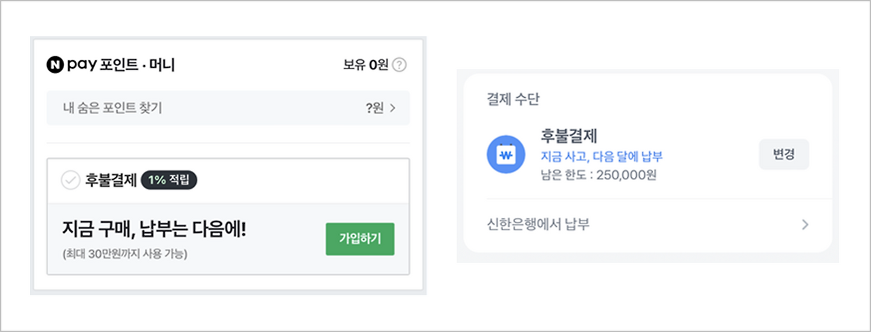The width and height of the screenshot is (871, 332).
Task: Click the Naver Pay N logo icon
Action: click(54, 65)
